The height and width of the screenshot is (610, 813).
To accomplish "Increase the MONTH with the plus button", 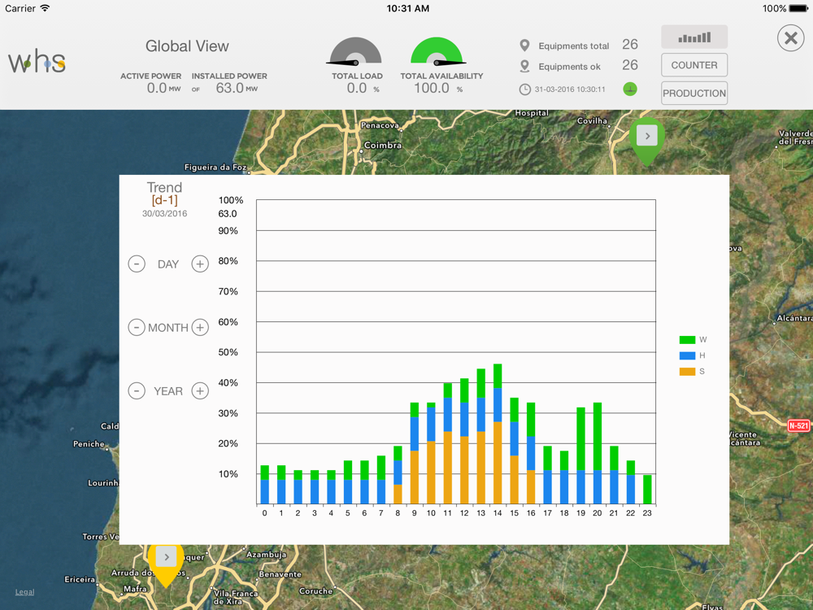I will [200, 327].
